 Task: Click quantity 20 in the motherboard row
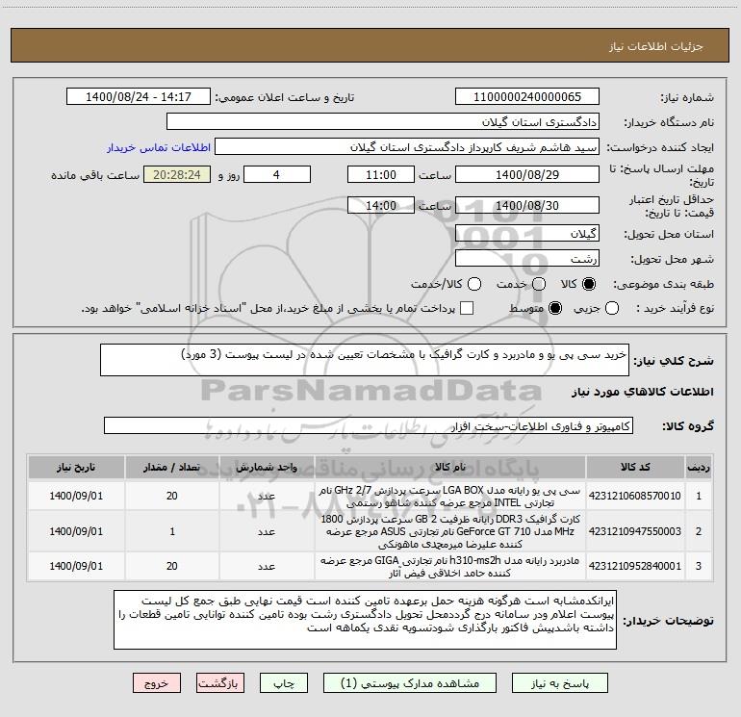pos(172,566)
